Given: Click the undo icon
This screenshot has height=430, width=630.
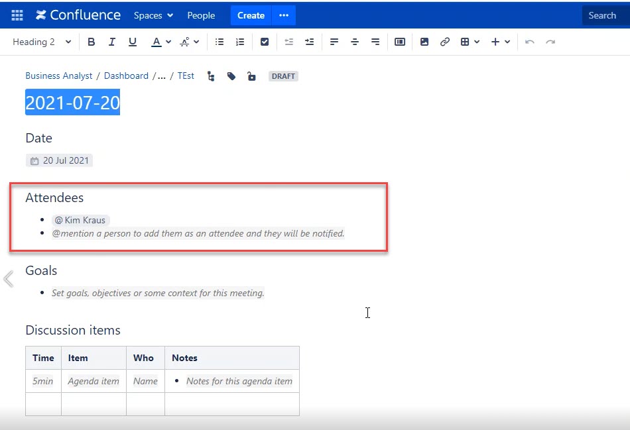Looking at the screenshot, I should tap(530, 42).
